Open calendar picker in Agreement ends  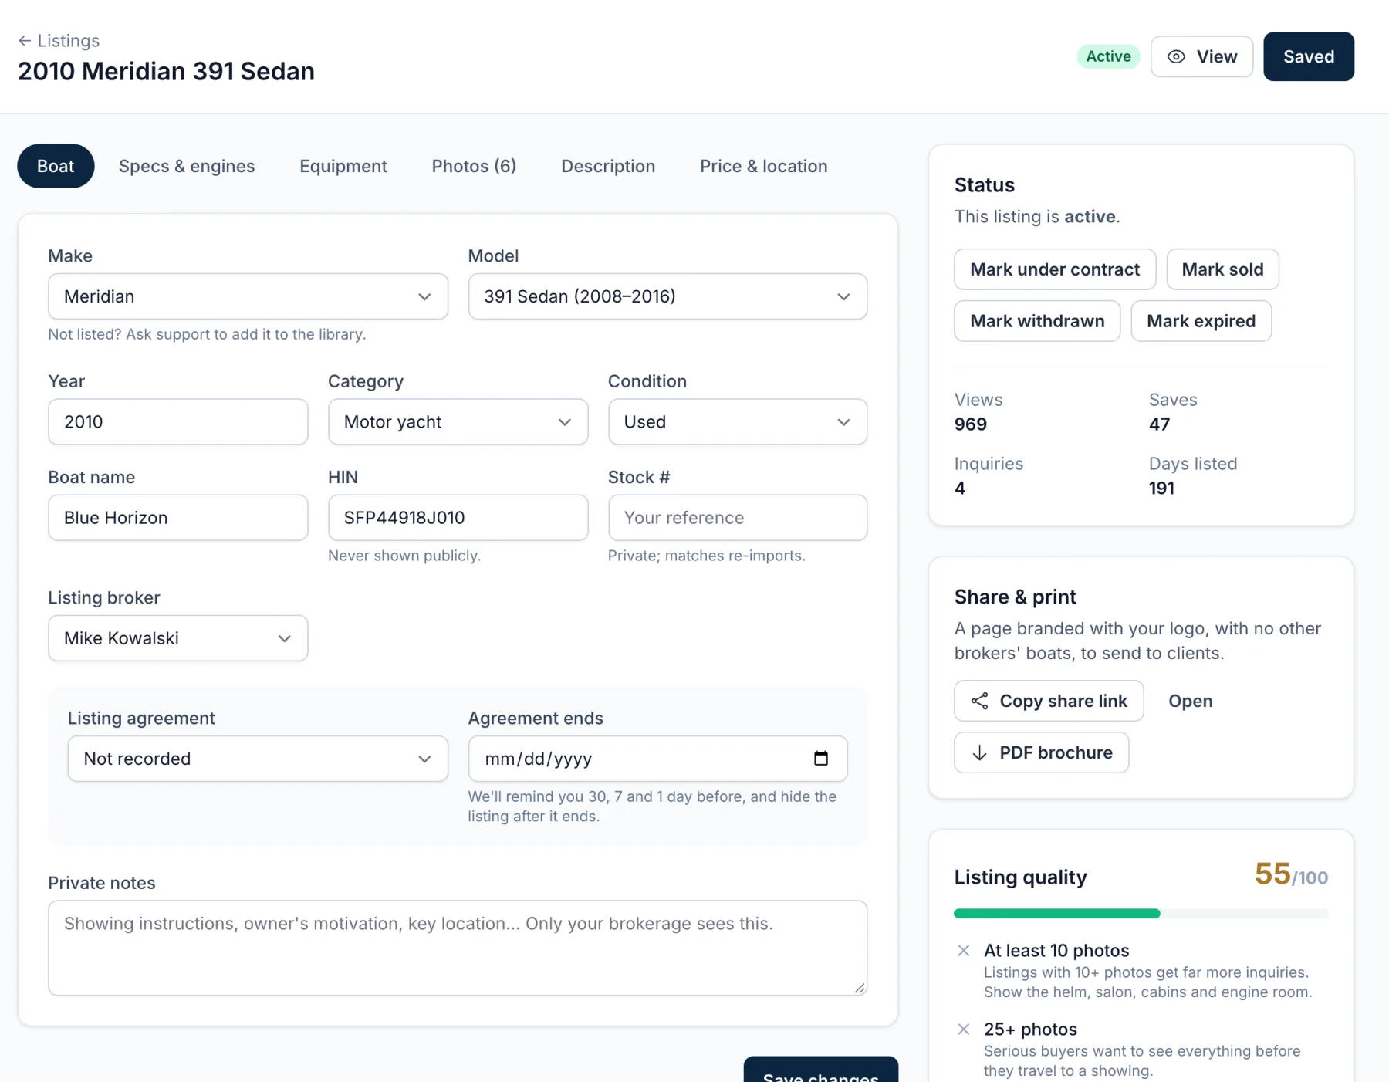[x=821, y=759]
